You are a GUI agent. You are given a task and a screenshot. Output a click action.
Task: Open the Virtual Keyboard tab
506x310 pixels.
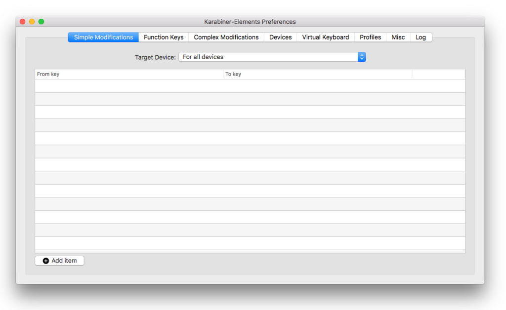click(x=326, y=38)
